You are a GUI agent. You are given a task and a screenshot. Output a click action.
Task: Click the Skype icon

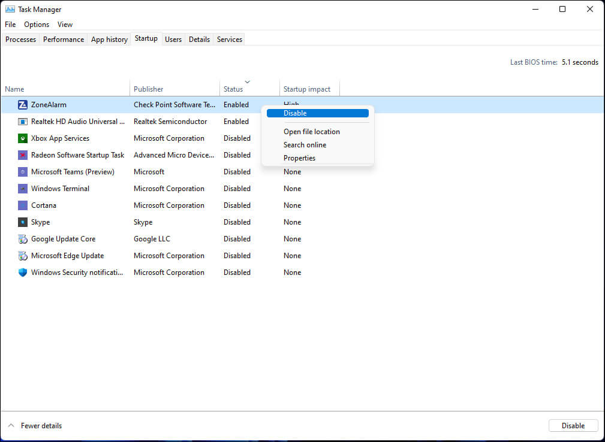click(x=23, y=222)
